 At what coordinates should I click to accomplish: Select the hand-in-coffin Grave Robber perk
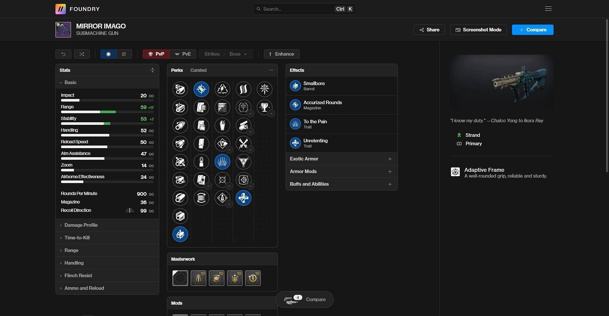[222, 125]
